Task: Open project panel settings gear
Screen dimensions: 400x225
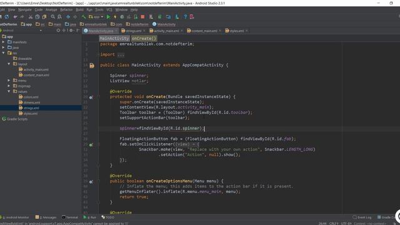Action: point(71,31)
